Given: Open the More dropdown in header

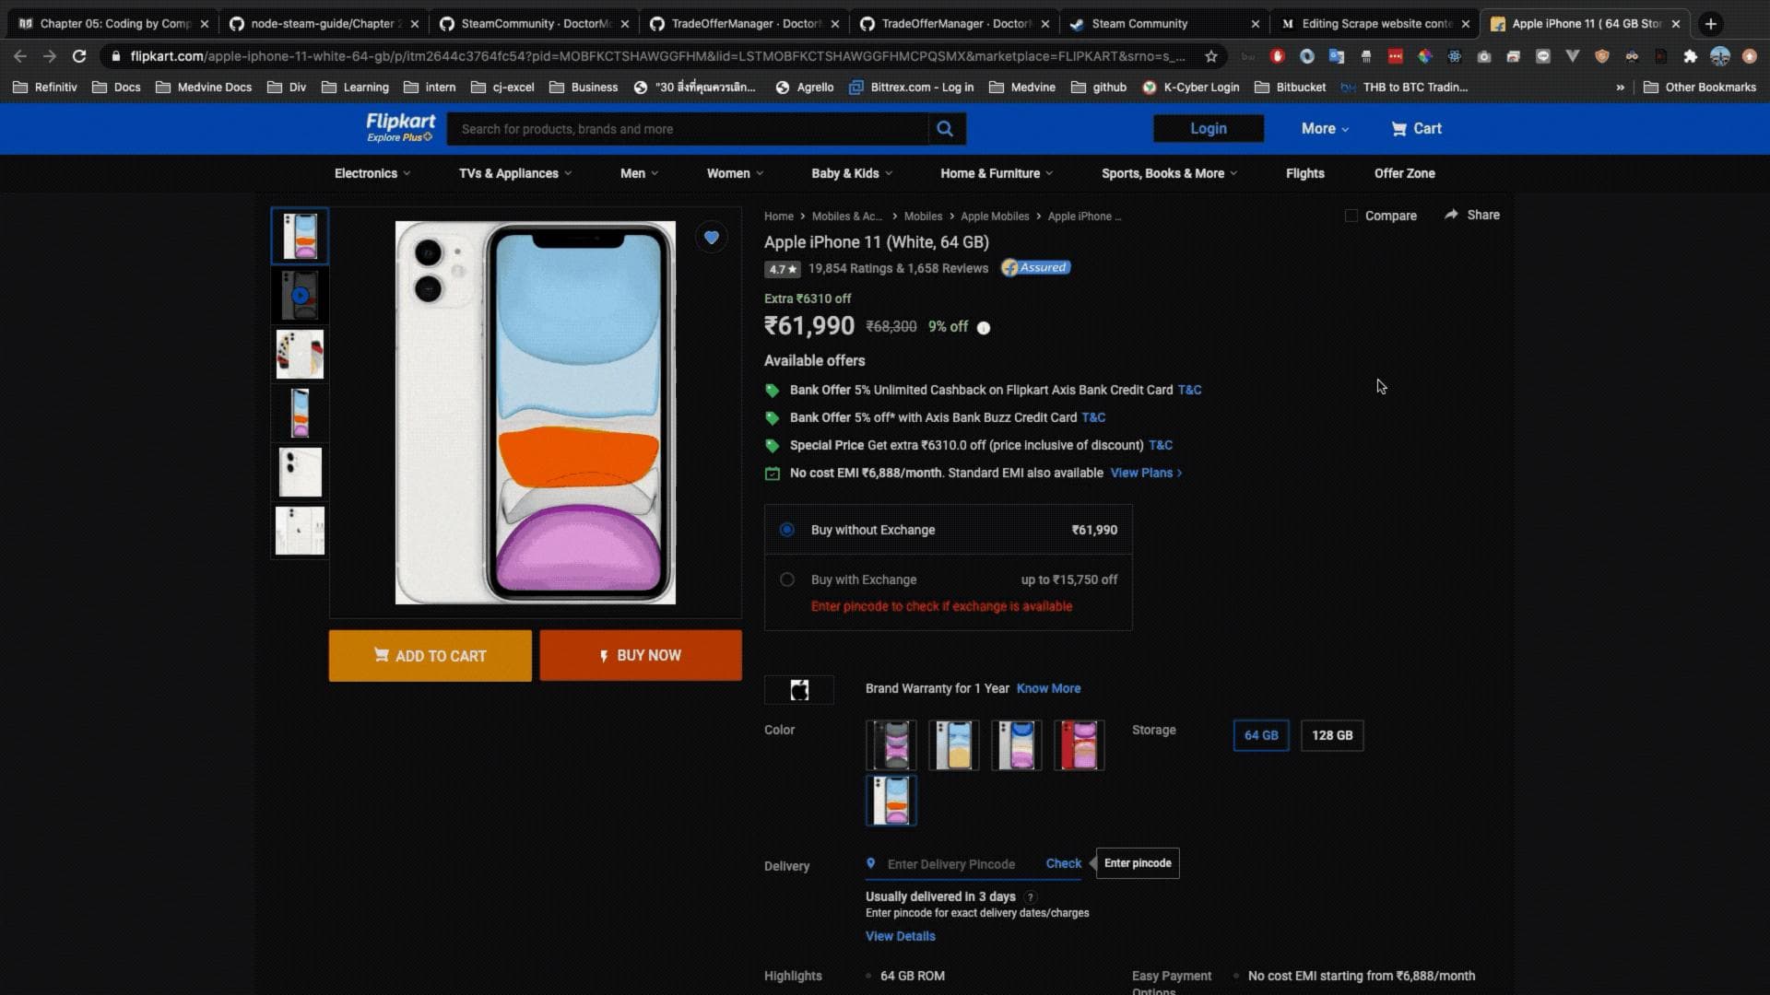Looking at the screenshot, I should [x=1325, y=129].
